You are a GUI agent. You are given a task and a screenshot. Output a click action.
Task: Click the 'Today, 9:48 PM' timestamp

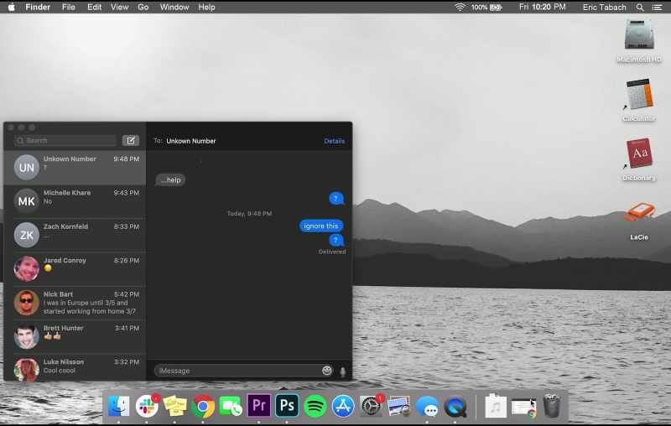click(x=249, y=213)
